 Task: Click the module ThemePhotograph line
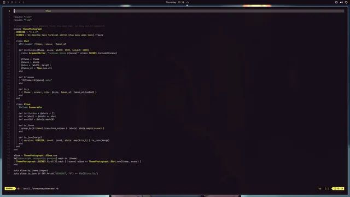point(28,29)
